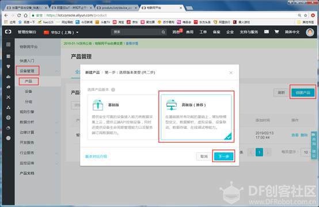Viewport: 319px width, 207px height.
Task: Close the 新建产品 dialog with the X
Action: (x=231, y=72)
